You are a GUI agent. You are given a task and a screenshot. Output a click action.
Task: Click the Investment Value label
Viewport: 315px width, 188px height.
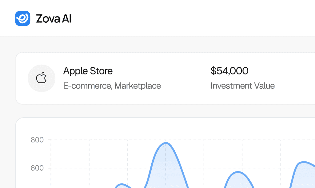242,86
